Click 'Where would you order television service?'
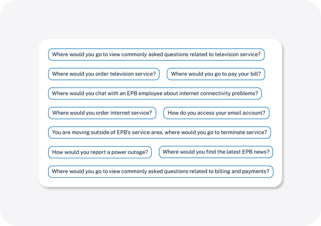 tap(104, 74)
